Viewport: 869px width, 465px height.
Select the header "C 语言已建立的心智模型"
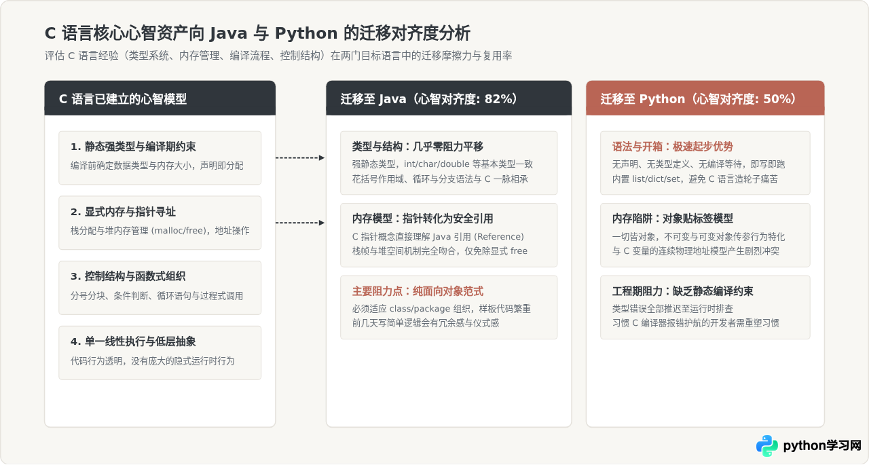(x=123, y=99)
